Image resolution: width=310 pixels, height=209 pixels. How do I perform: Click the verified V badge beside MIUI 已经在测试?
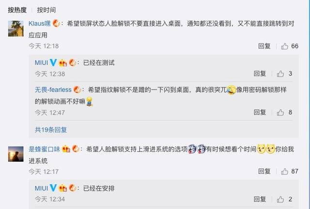click(x=53, y=62)
